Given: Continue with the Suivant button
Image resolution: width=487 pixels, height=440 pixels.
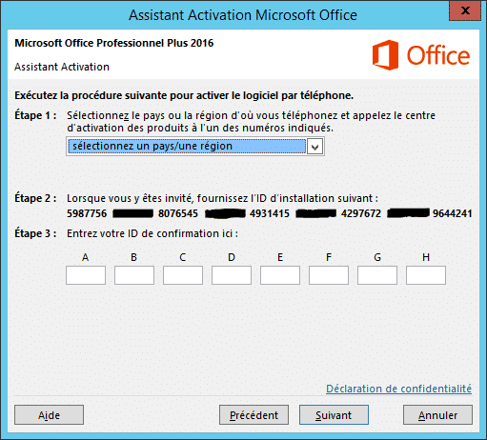Looking at the screenshot, I should (x=334, y=414).
